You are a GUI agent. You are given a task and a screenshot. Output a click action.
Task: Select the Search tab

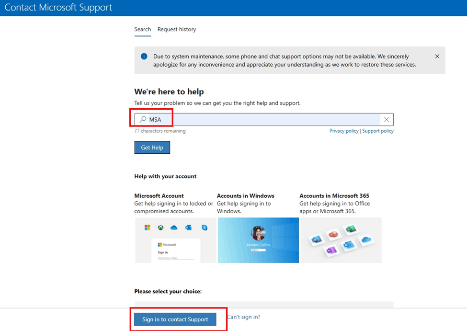tap(142, 29)
